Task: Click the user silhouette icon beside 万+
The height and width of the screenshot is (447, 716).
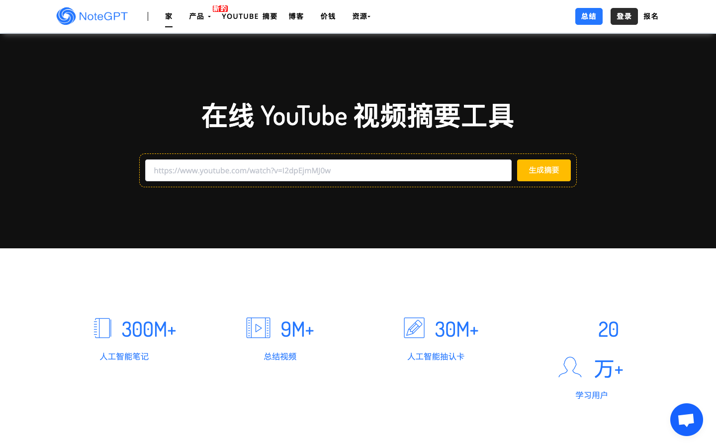Action: (x=570, y=368)
